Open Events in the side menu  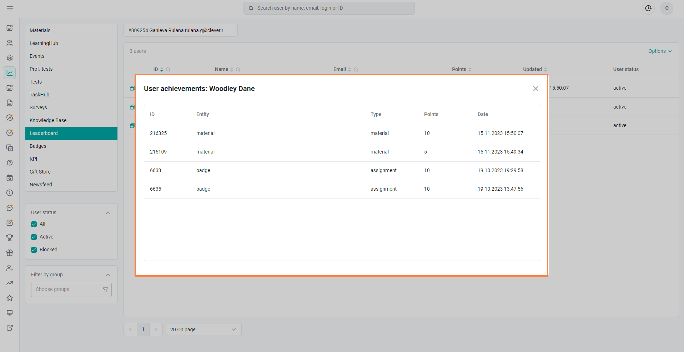[71, 56]
